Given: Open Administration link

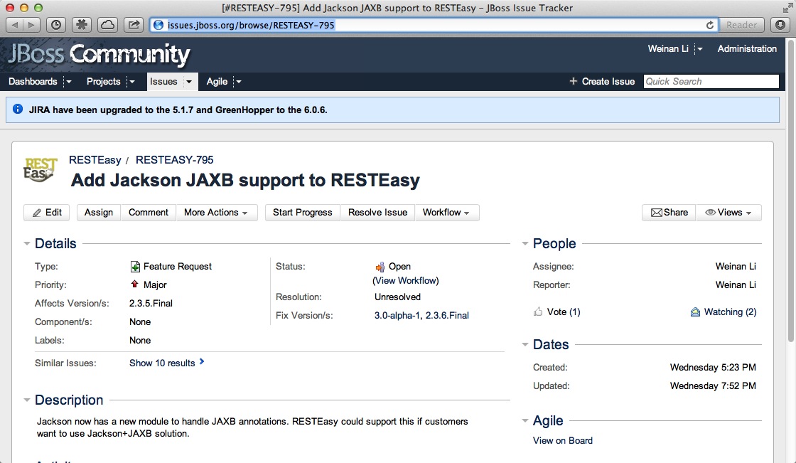Looking at the screenshot, I should click(747, 49).
